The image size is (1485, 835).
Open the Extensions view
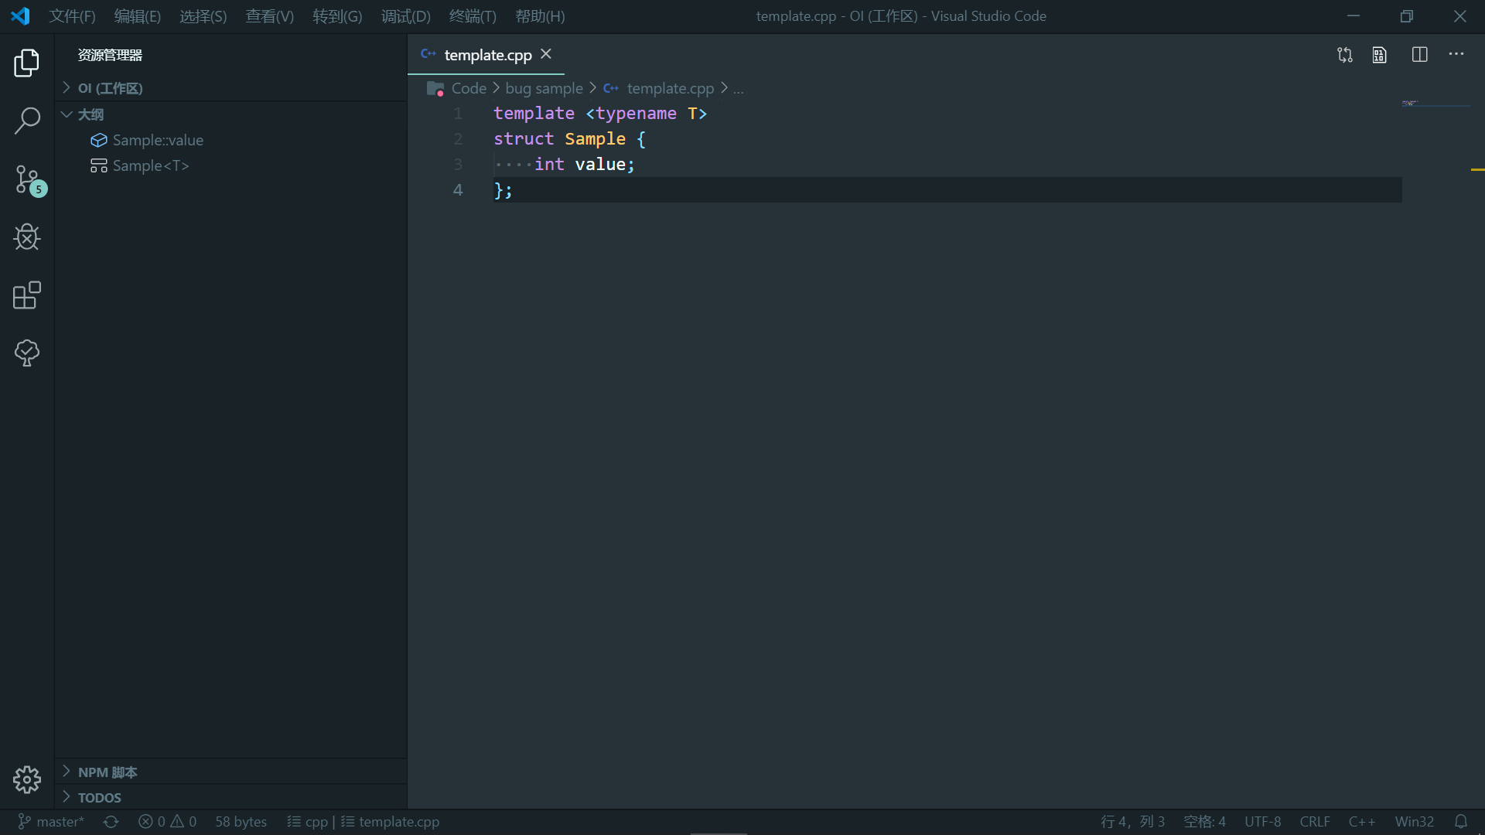click(27, 295)
